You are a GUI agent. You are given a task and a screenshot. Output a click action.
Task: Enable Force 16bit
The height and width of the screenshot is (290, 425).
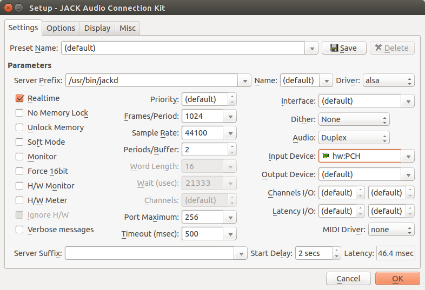19,171
